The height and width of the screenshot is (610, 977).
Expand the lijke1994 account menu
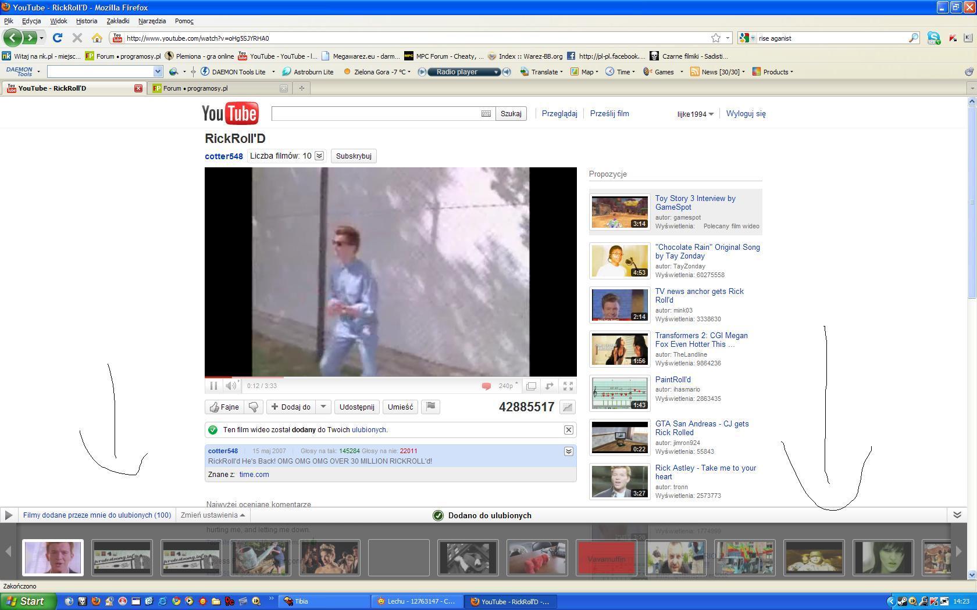[x=695, y=114]
